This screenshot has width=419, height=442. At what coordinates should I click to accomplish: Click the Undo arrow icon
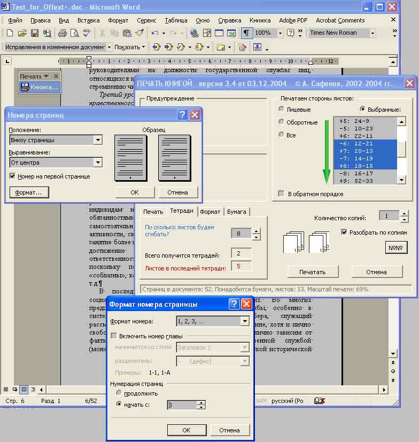(x=154, y=33)
